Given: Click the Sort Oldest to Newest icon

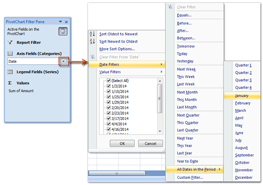Looking at the screenshot, I should 92,34.
